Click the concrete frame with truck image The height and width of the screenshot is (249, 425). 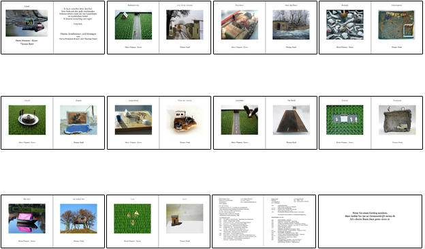397,120
